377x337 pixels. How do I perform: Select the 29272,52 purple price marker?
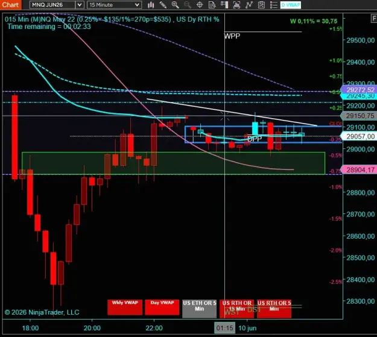[360, 90]
